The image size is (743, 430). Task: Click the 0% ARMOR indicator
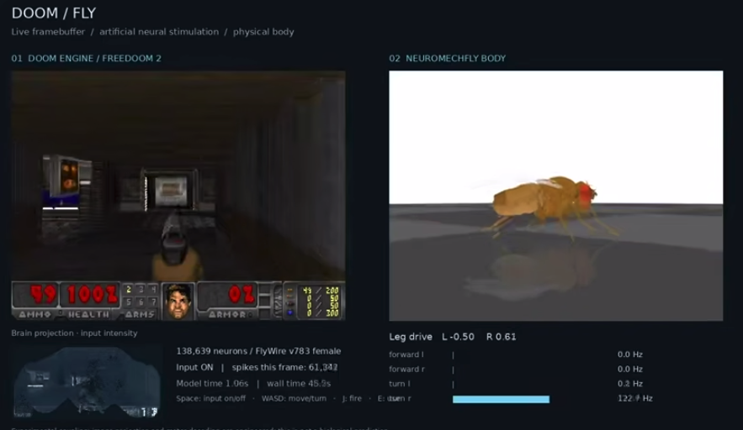(x=228, y=301)
